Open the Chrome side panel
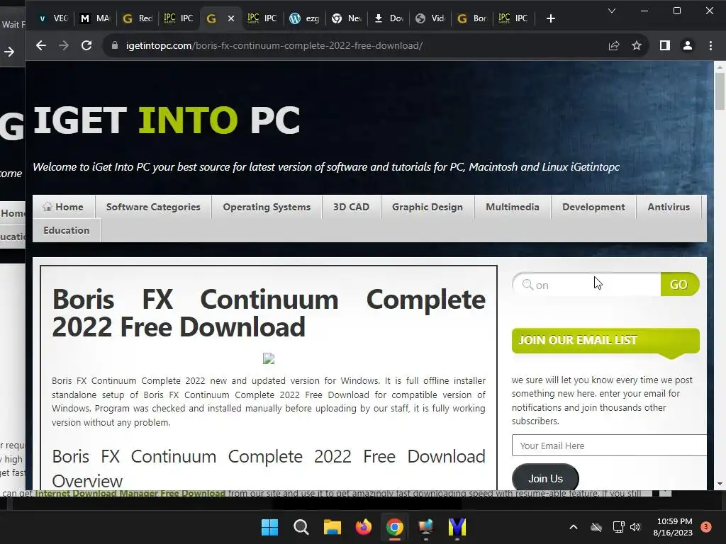The width and height of the screenshot is (726, 544). point(665,45)
